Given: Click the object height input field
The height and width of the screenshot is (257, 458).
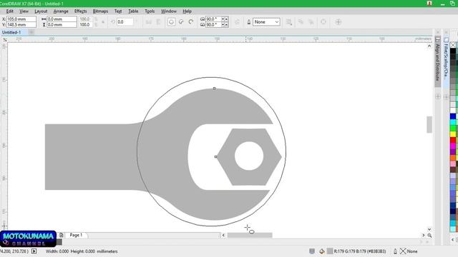Looking at the screenshot, I should [x=62, y=25].
